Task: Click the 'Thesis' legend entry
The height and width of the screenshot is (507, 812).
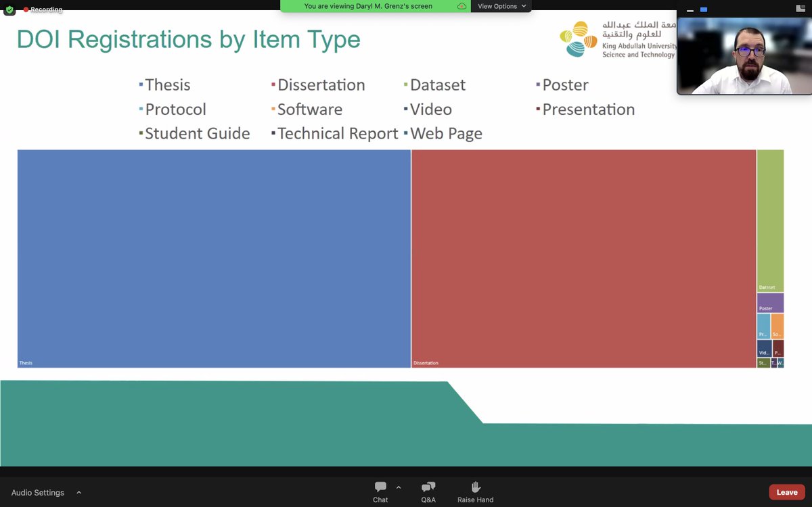Action: [164, 85]
